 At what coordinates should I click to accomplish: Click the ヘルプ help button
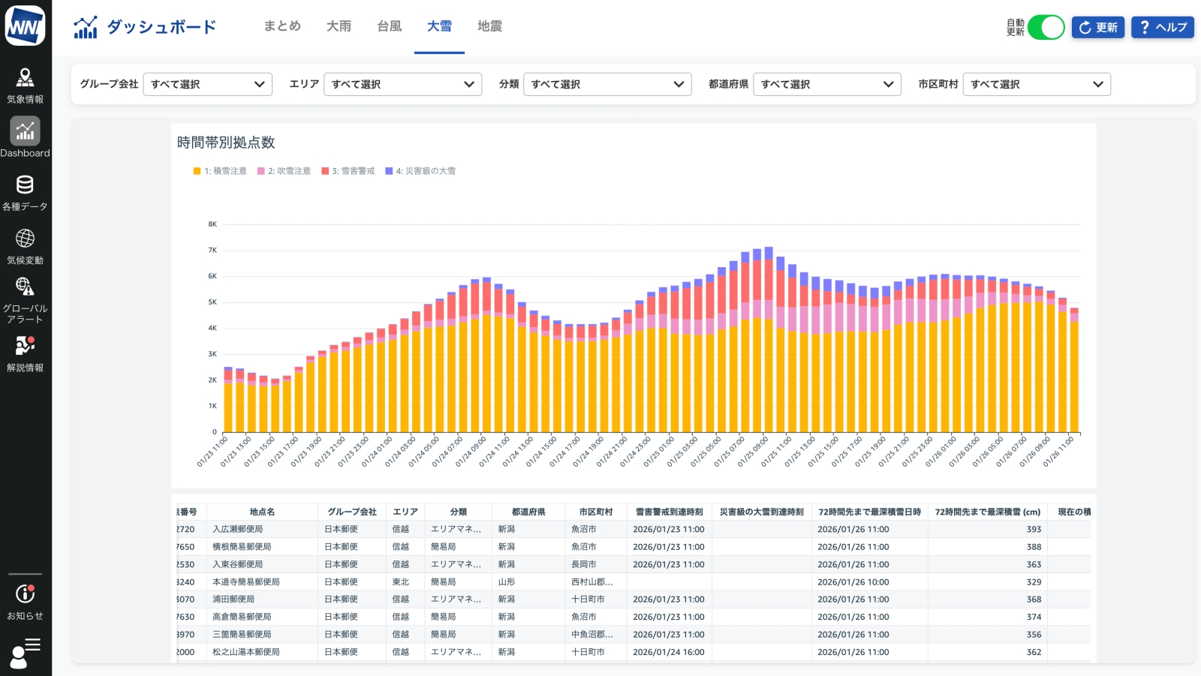1162,28
